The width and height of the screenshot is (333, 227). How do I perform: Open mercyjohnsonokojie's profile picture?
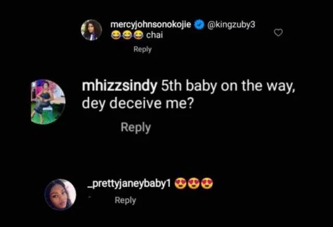[91, 30]
